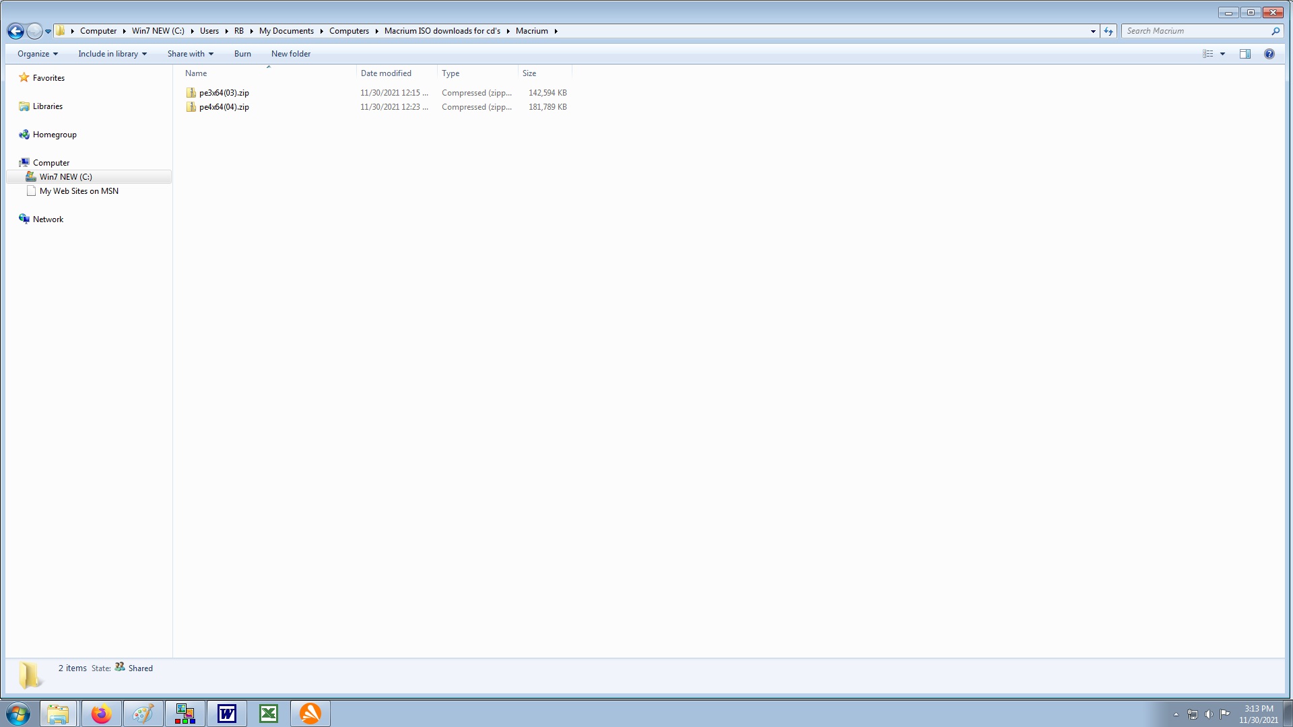Click the pe3x64(03).zip zip icon
Screen dimensions: 1293x727
191,93
